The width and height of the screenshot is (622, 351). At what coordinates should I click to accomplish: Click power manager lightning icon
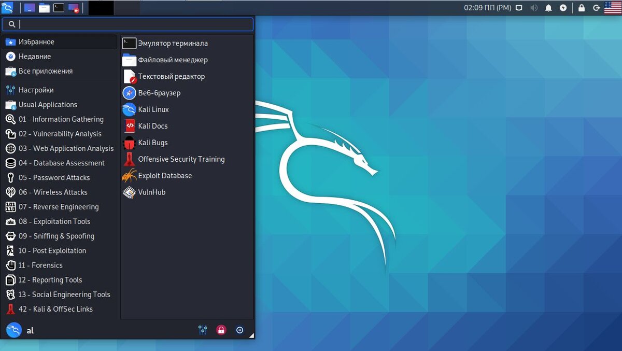[x=563, y=8]
